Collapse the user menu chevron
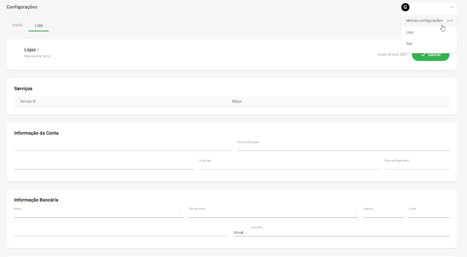Image resolution: width=467 pixels, height=257 pixels. [x=452, y=7]
